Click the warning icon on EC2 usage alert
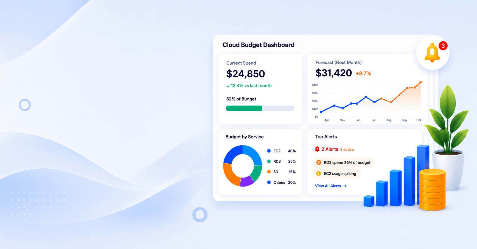 [318, 173]
